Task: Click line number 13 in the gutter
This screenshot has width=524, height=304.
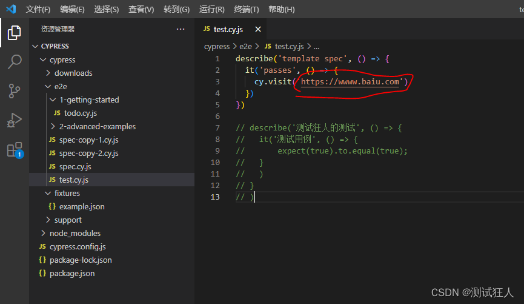Action: point(215,197)
